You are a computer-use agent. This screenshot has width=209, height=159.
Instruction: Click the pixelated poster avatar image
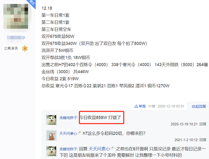[x=16, y=16]
